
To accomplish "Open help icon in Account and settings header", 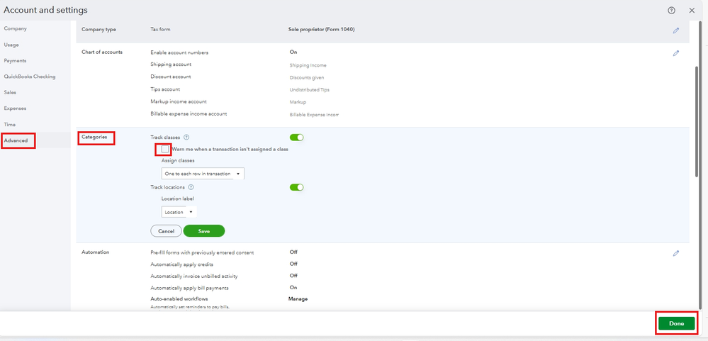I will [x=671, y=11].
